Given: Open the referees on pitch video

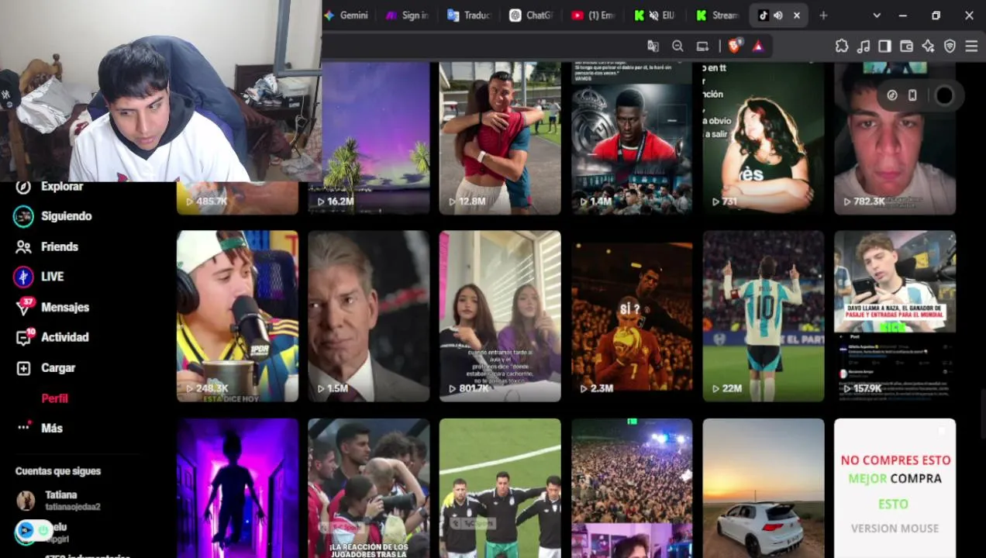Looking at the screenshot, I should coord(500,488).
